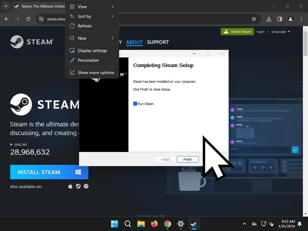Select Personalize in context menu

click(92, 60)
